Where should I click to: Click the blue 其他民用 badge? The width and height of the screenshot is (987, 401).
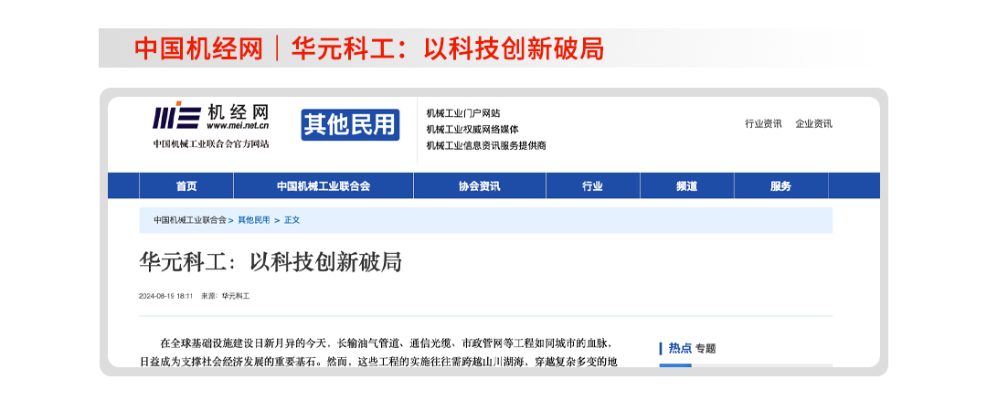coord(350,125)
